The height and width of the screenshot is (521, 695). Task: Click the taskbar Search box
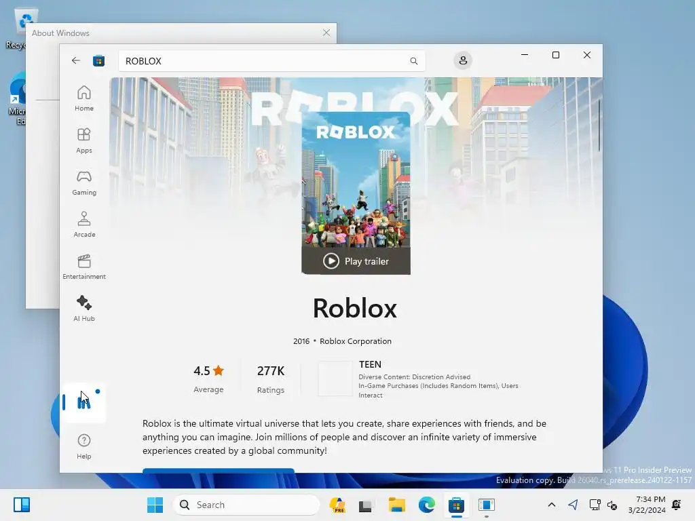click(x=246, y=505)
